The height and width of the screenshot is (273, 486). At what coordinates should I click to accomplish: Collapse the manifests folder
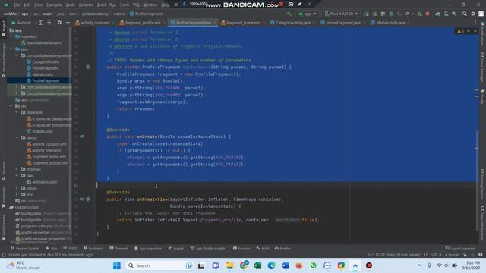[x=11, y=36]
